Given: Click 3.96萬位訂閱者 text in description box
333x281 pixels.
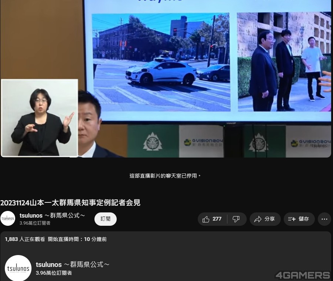Looking at the screenshot, I should pos(54,273).
